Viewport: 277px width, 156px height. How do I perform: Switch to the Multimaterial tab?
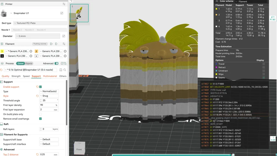(x=50, y=76)
